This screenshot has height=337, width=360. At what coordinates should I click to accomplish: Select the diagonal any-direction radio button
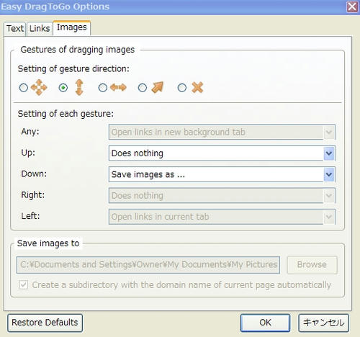tap(143, 88)
